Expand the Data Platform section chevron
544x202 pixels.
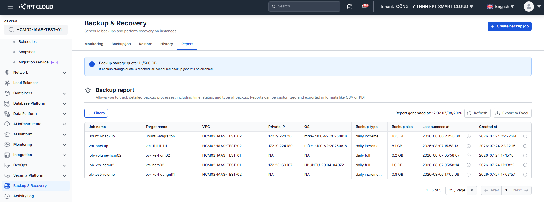tap(65, 114)
